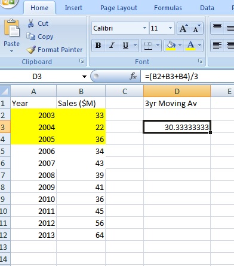Click 'Sales ($M)' header cell
This screenshot has height=266, width=234.
pyautogui.click(x=81, y=103)
